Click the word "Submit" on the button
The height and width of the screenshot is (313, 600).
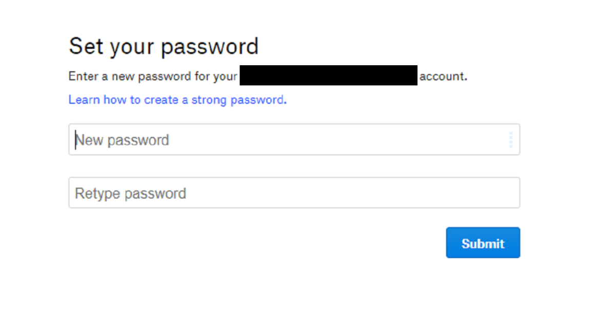point(483,243)
